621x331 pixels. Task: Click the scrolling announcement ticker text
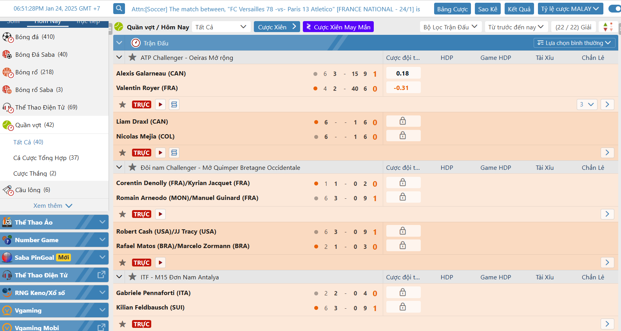276,9
